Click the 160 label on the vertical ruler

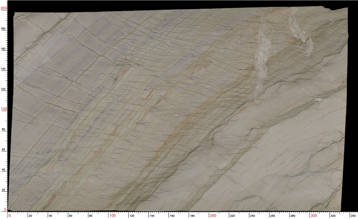[x=4, y=49]
